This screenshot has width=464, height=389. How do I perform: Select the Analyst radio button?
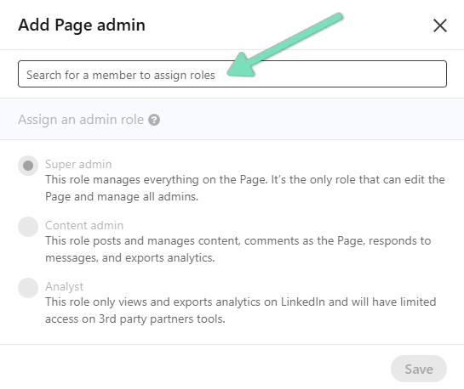(28, 288)
